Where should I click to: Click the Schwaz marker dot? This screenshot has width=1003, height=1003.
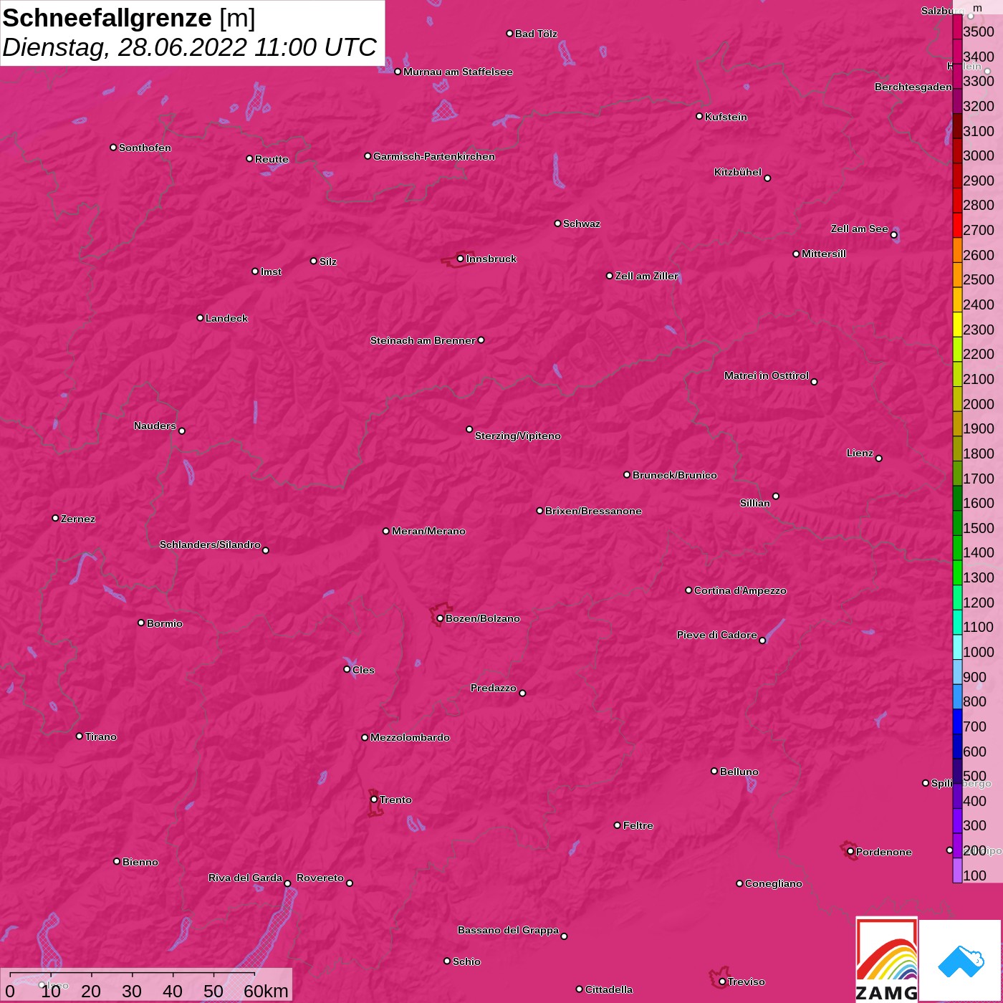point(557,224)
